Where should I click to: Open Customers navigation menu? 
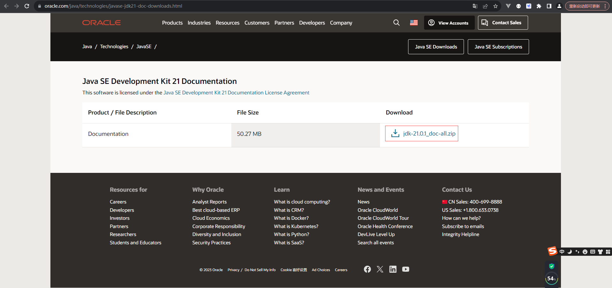(257, 23)
